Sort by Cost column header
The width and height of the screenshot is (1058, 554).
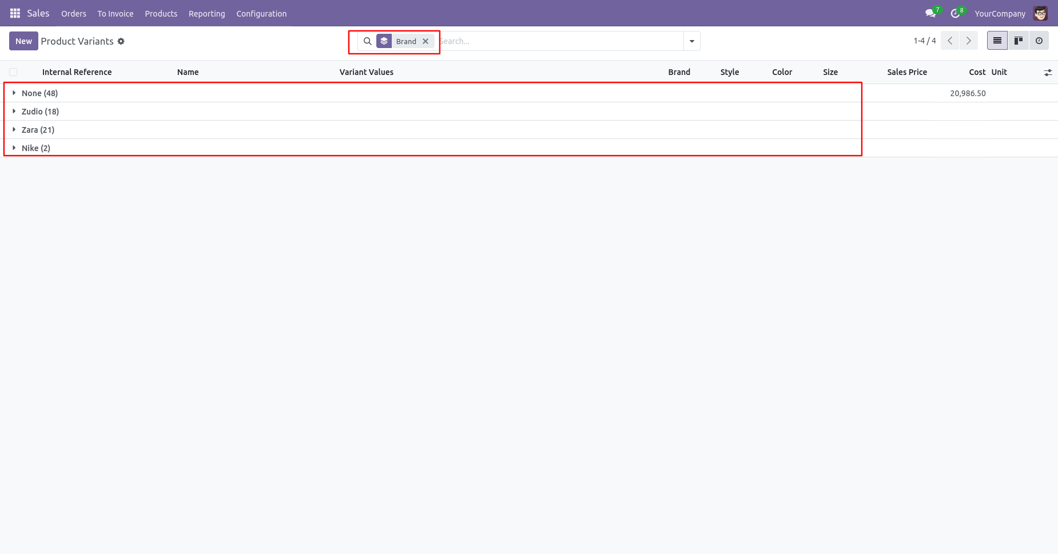(977, 72)
